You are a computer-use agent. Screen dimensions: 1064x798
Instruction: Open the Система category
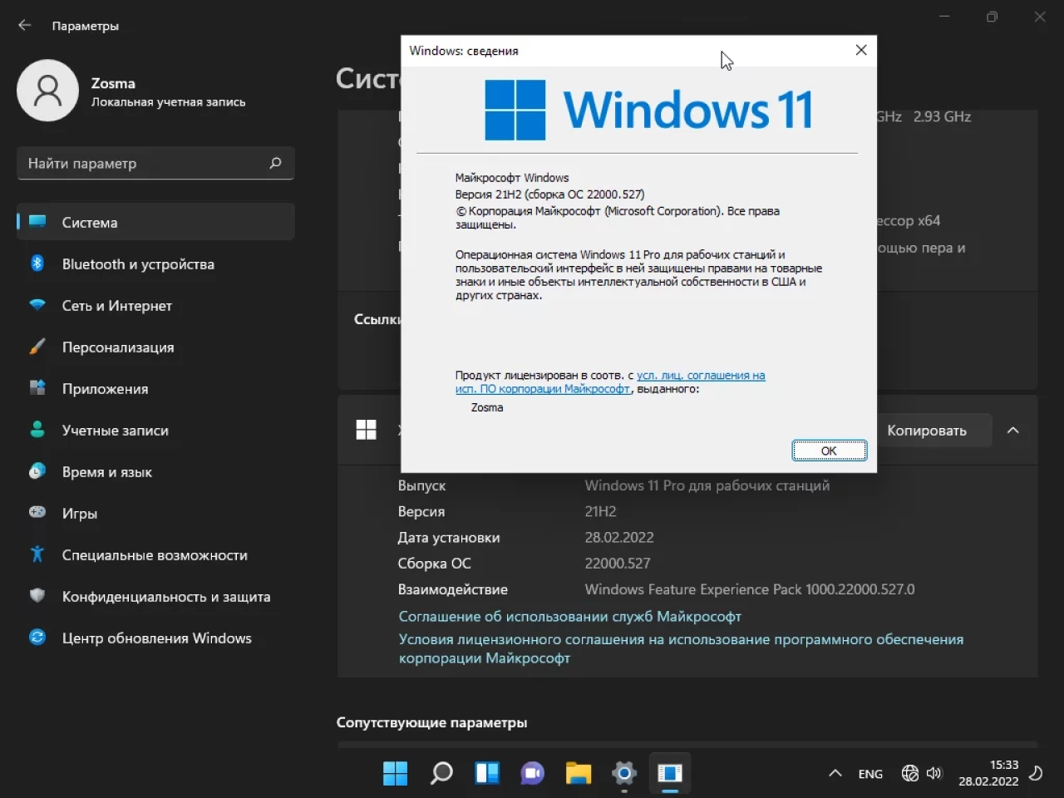(155, 222)
